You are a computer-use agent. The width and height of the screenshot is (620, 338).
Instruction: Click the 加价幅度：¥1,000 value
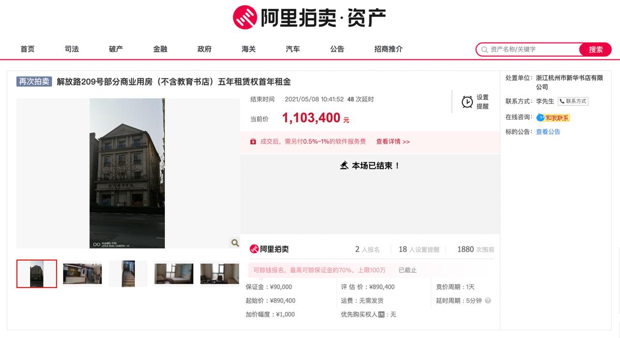click(x=270, y=314)
